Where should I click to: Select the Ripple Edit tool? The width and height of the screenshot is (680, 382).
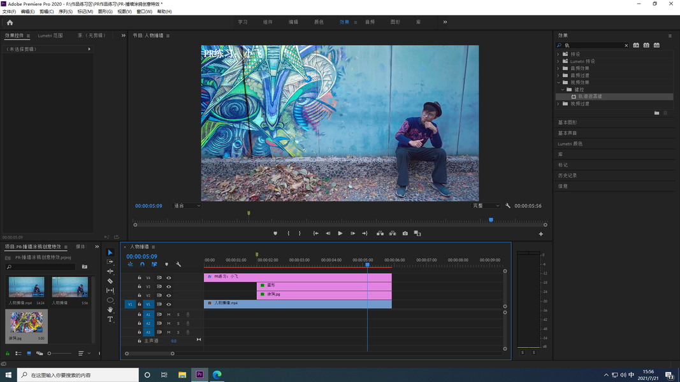pos(110,272)
